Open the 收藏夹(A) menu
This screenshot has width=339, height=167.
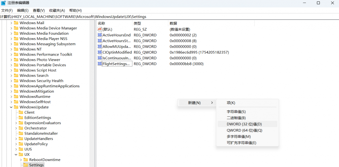pos(57,10)
